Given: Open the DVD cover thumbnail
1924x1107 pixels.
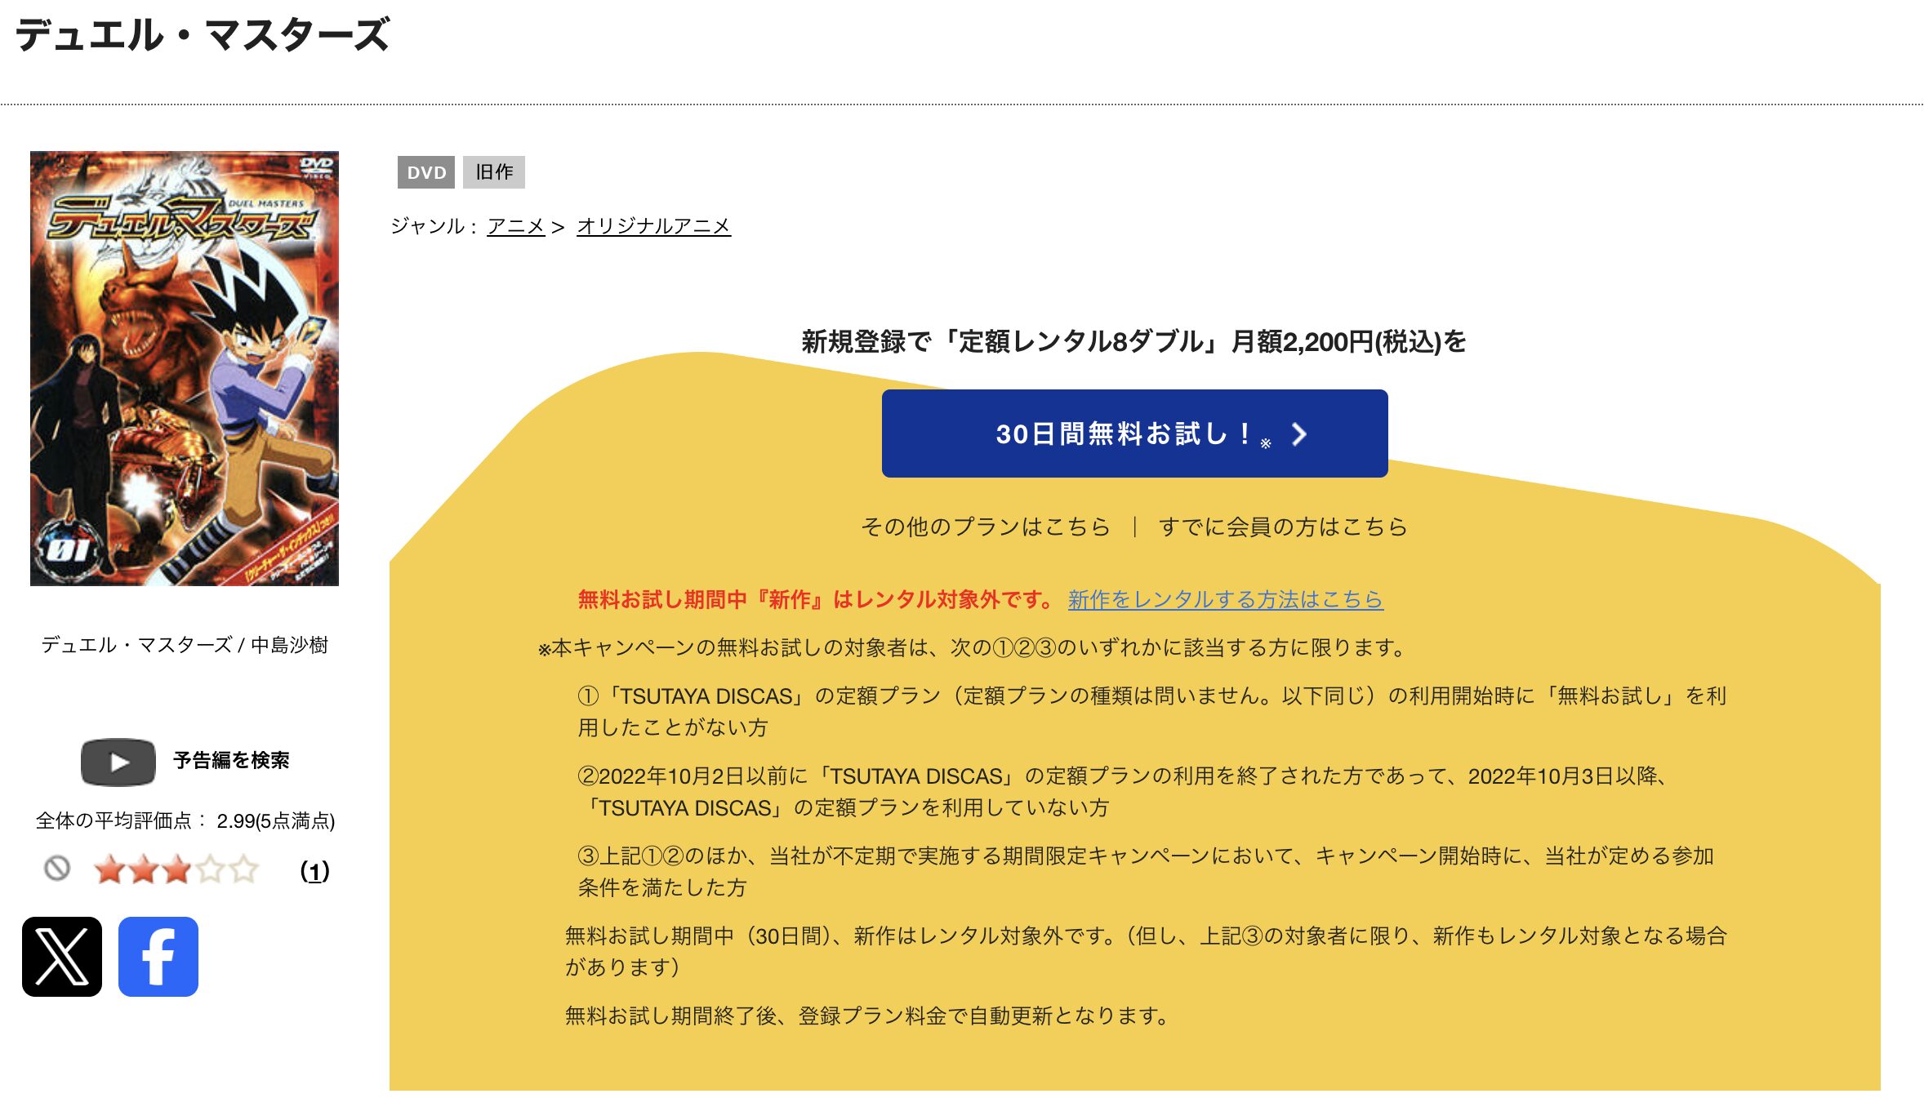Looking at the screenshot, I should [x=185, y=368].
